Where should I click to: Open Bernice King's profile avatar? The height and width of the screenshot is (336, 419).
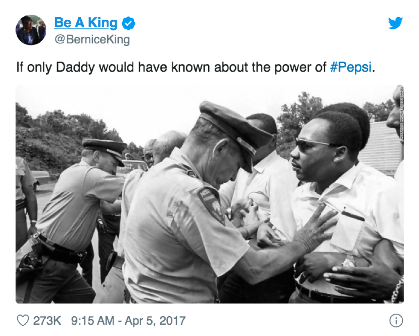click(31, 29)
